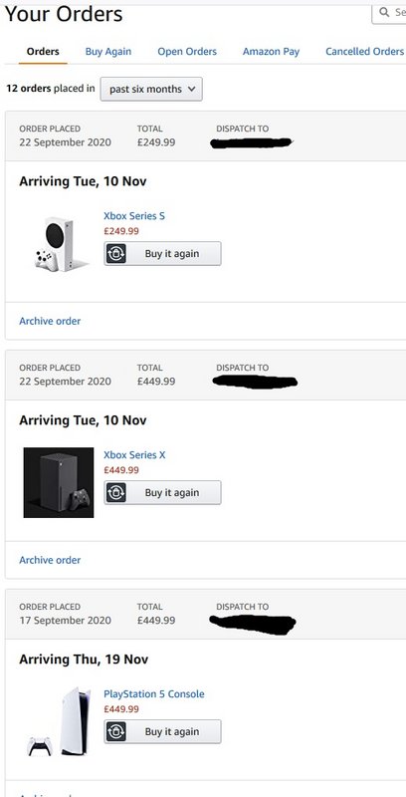The image size is (406, 797).
Task: Archive the Xbox Series S order
Action: (50, 321)
